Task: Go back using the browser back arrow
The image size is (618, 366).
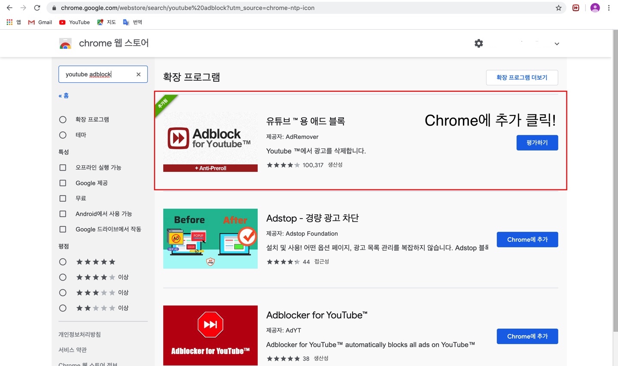Action: coord(9,8)
